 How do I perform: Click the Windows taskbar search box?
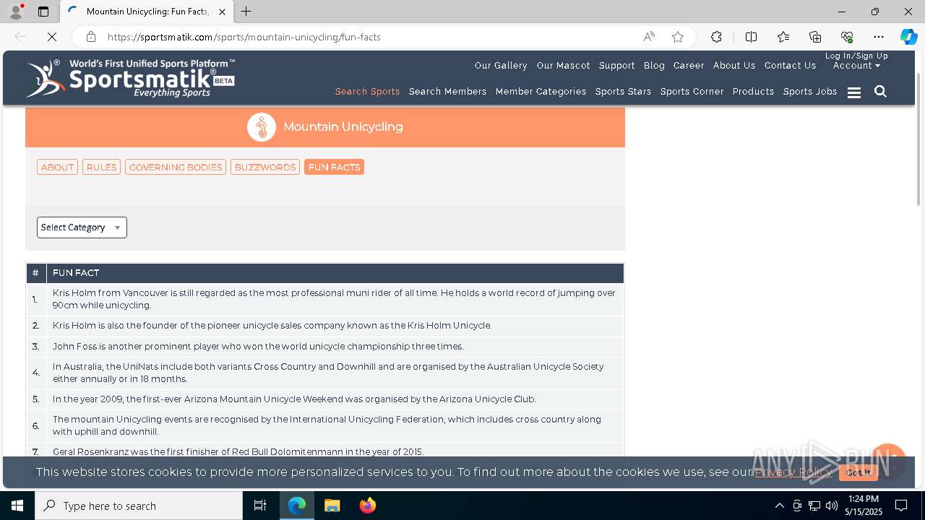(x=139, y=506)
